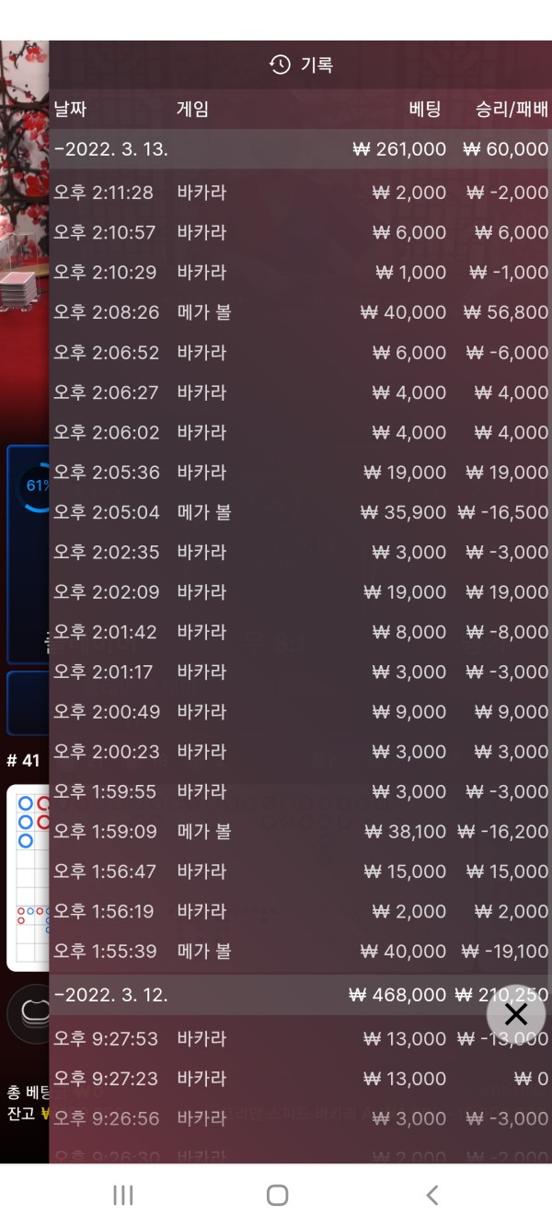Viewport: 552px width, 1228px height.
Task: Click the 61% circular progress indicator
Action: pyautogui.click(x=34, y=485)
